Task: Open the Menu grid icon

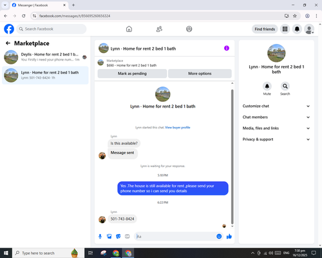Action: [285, 29]
